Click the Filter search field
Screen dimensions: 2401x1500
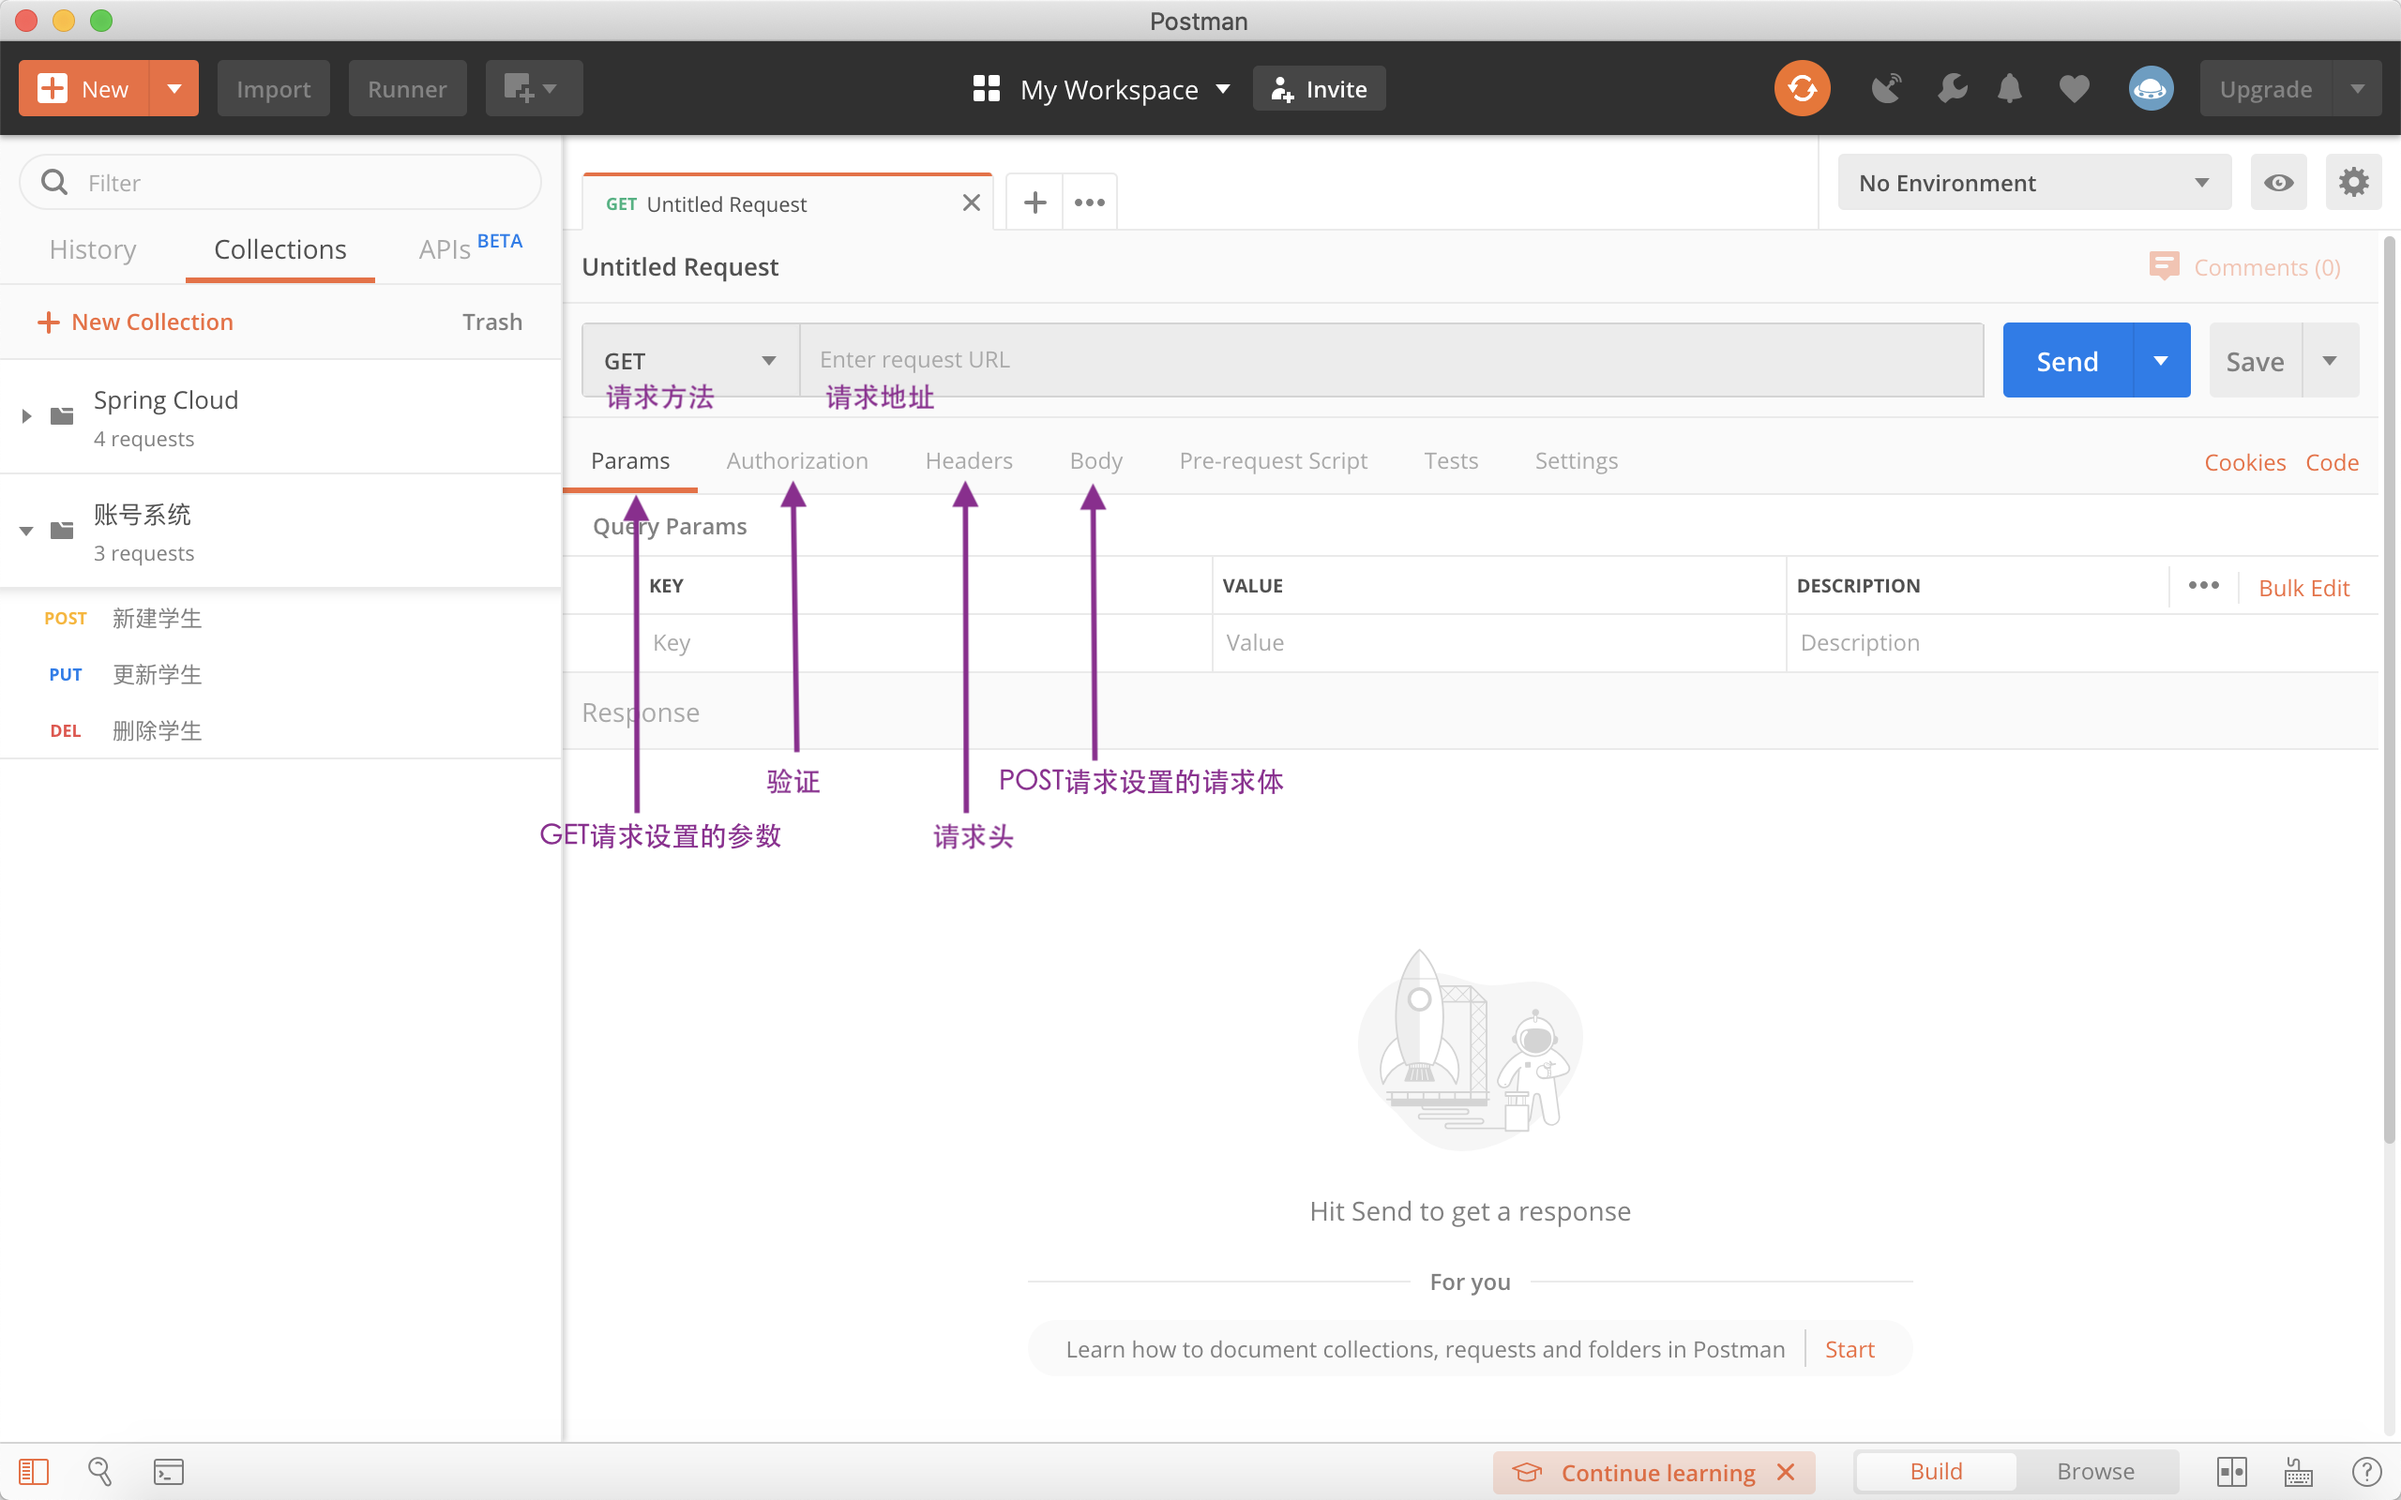click(280, 183)
